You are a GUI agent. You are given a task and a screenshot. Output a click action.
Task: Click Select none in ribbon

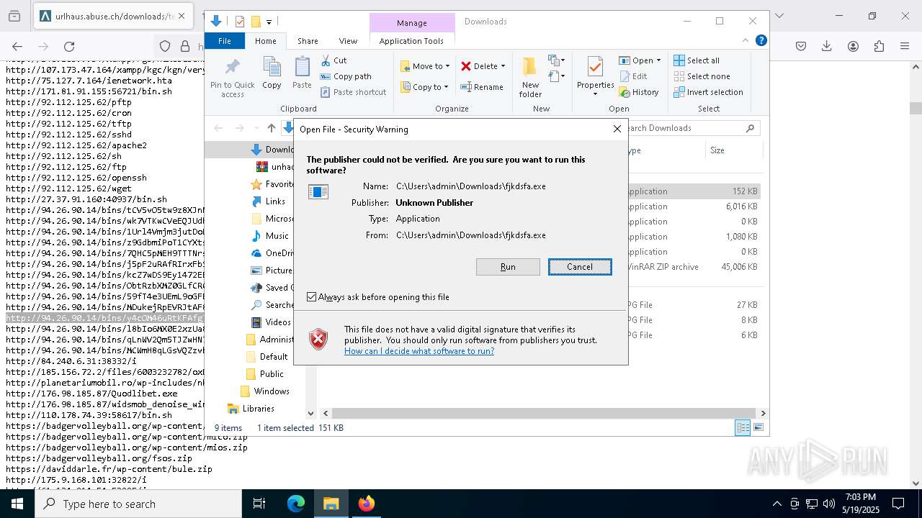point(702,76)
